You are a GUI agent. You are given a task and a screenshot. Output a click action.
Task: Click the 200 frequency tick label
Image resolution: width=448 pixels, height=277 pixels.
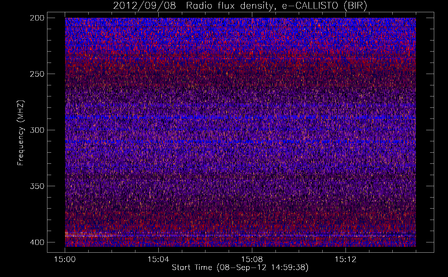click(37, 18)
